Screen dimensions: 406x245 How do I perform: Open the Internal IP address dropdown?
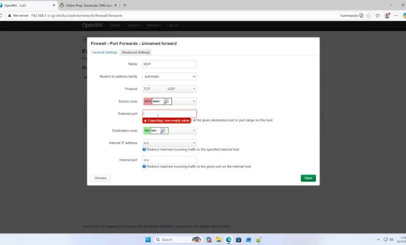169,143
